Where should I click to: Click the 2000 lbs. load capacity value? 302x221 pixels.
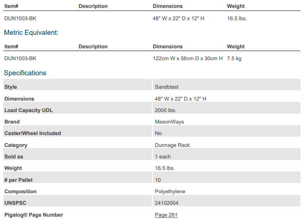tap(165, 110)
